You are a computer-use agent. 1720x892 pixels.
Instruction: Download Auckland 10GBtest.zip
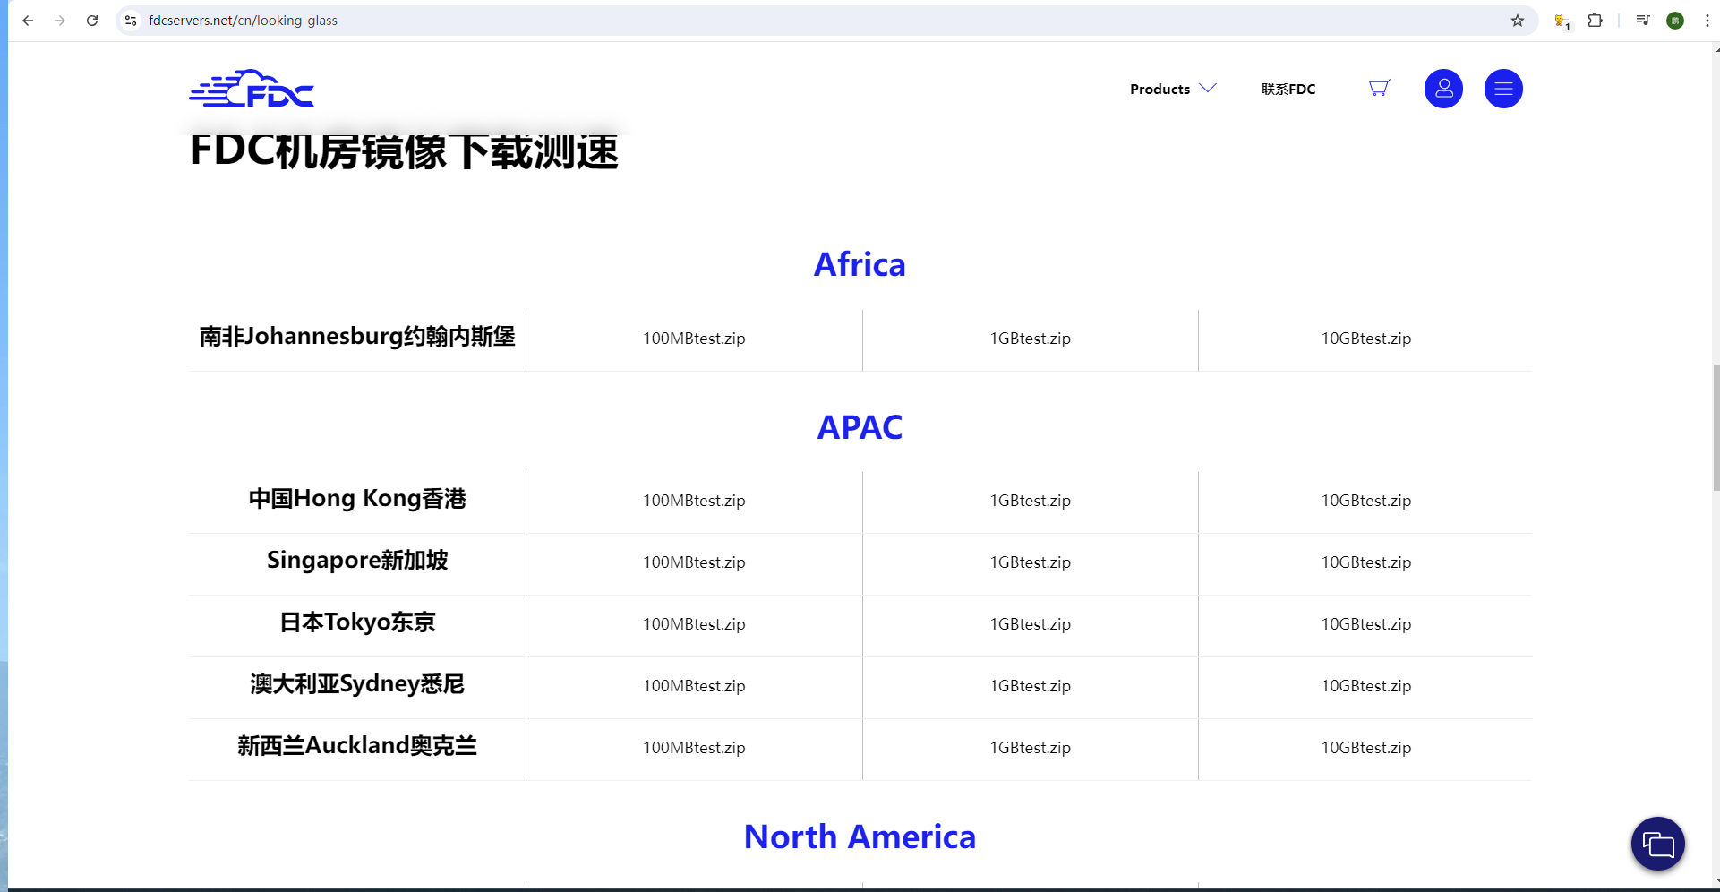(1366, 748)
